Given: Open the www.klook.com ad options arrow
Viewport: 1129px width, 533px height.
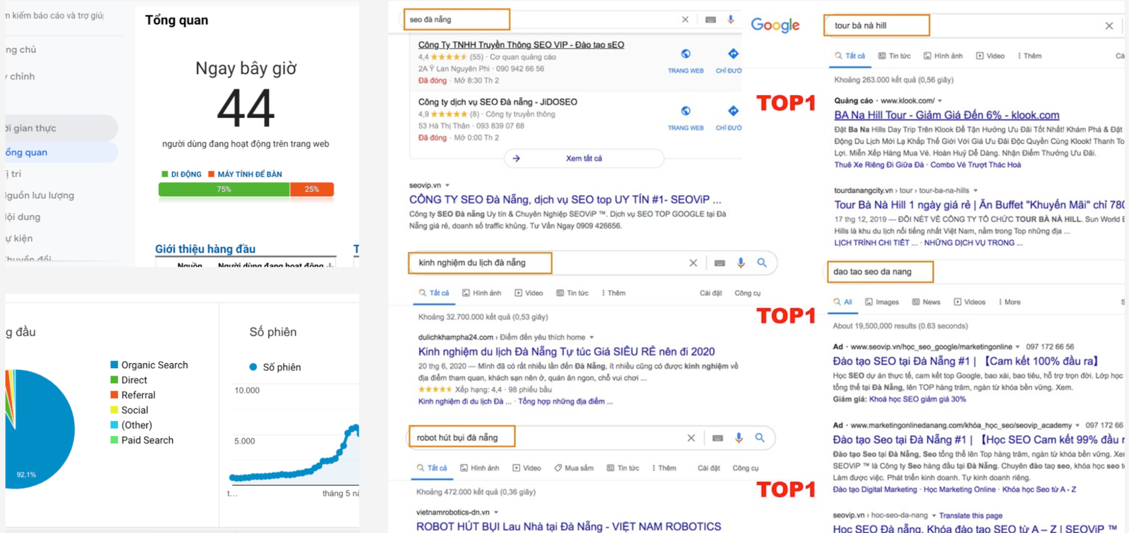Looking at the screenshot, I should coord(940,101).
